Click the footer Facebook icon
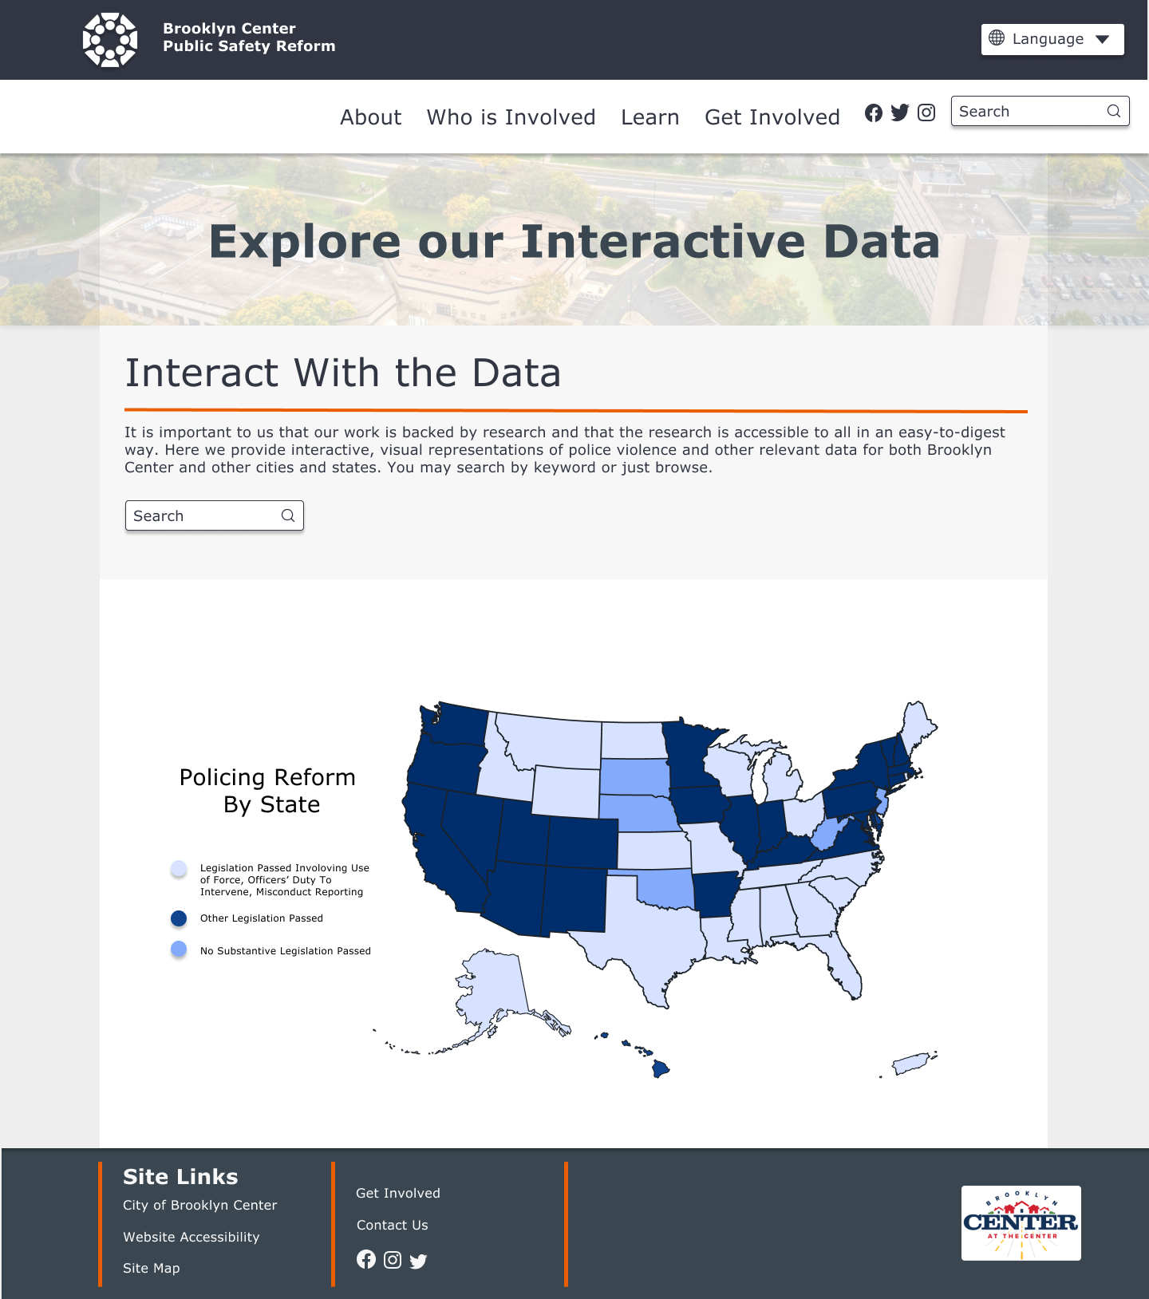Screen dimensions: 1149x1299 coord(366,1259)
